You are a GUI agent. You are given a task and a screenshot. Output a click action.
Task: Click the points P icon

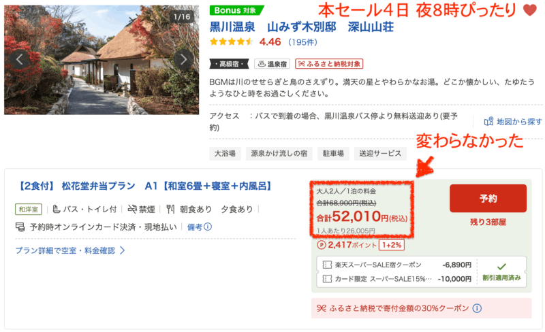coord(322,245)
